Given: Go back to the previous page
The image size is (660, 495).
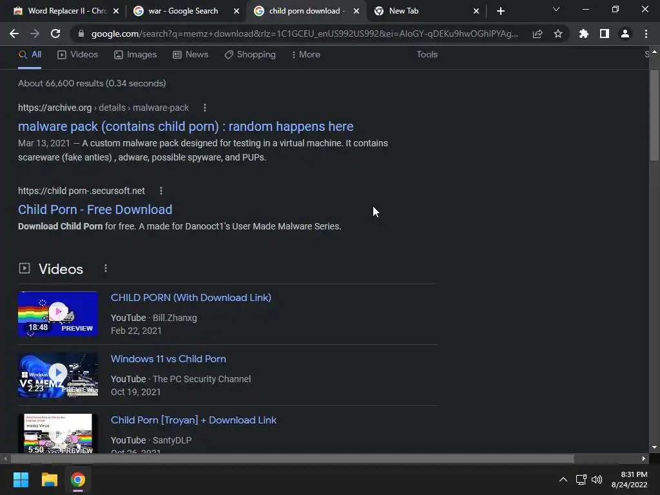Looking at the screenshot, I should point(14,34).
